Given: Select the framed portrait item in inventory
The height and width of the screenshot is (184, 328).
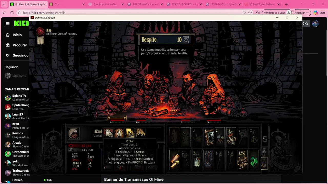Looking at the screenshot, I should [x=208, y=137].
